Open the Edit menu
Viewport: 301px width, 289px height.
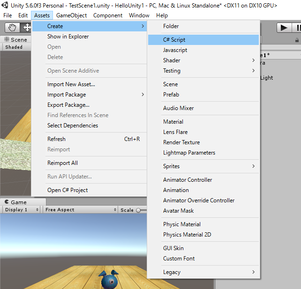[x=23, y=15]
